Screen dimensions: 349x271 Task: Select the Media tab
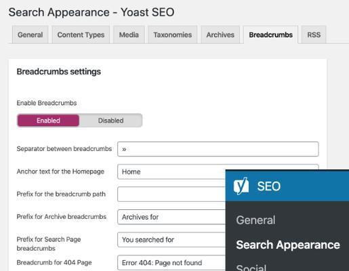[x=129, y=35]
